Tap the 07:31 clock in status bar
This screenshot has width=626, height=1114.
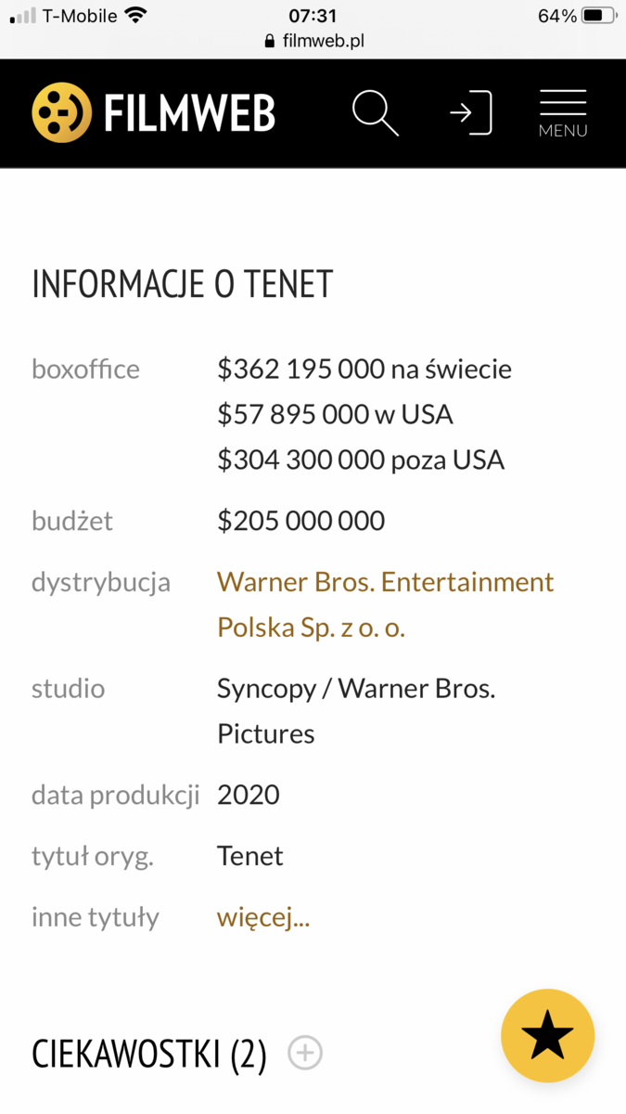313,16
